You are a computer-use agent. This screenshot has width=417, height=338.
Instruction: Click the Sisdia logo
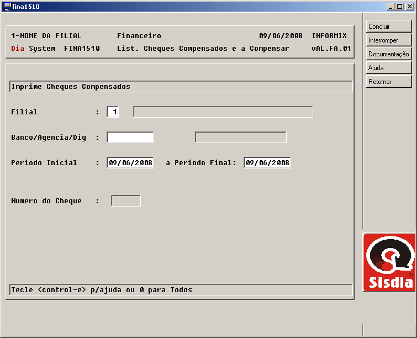point(389,262)
